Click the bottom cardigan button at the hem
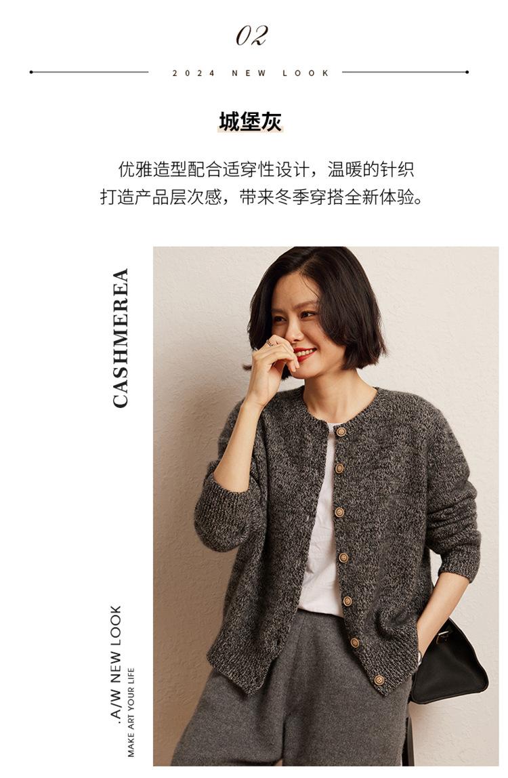This screenshot has width=508, height=778. (379, 680)
